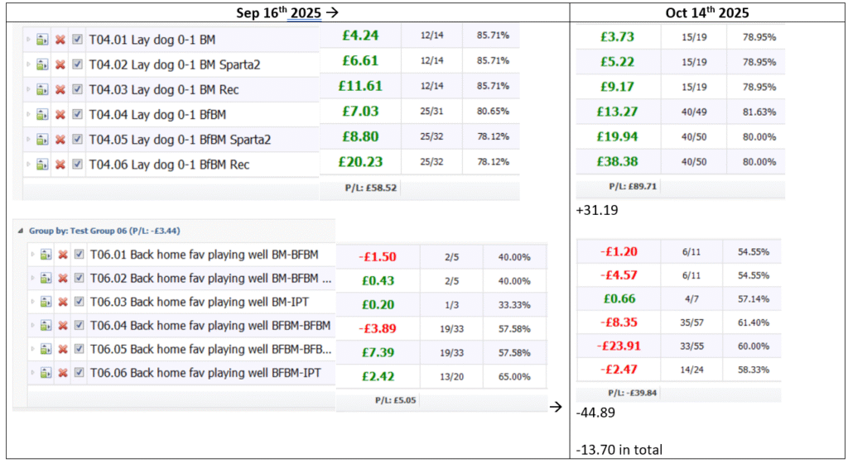848x463 pixels.
Task: Remove T06.01 Back home fav using red X
Action: [x=62, y=255]
